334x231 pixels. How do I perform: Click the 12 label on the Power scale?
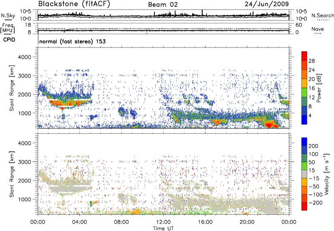(x=311, y=98)
